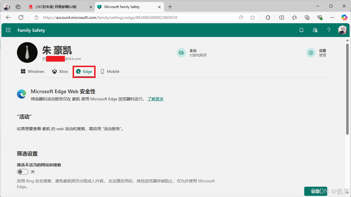Switch to the Windows tab

point(33,71)
